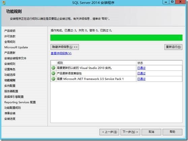The width and height of the screenshot is (188, 141).
Task: Click the SQL Server setup title bar icon
Action: tap(4, 3)
